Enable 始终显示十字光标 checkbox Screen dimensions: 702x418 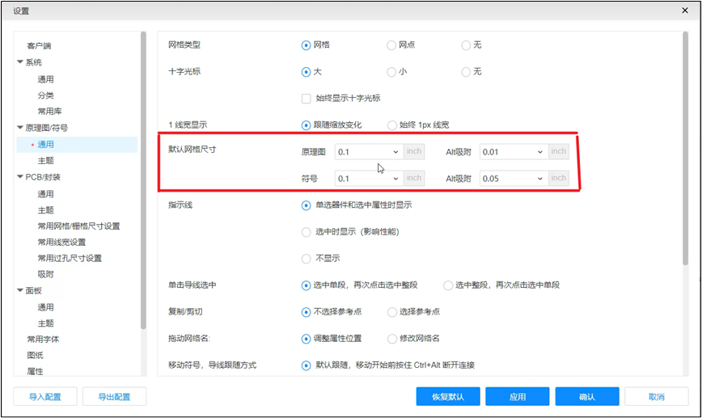(307, 99)
